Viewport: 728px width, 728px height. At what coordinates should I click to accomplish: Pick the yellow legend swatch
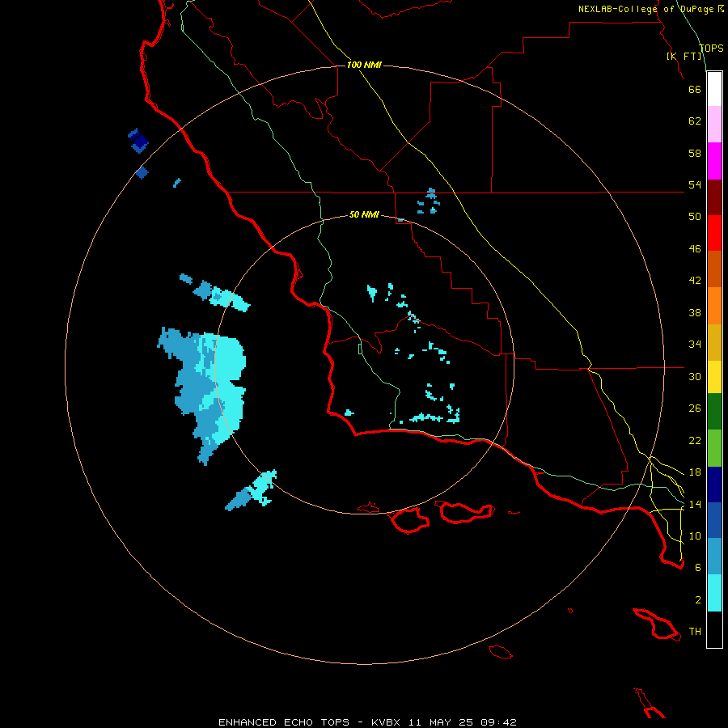point(714,377)
